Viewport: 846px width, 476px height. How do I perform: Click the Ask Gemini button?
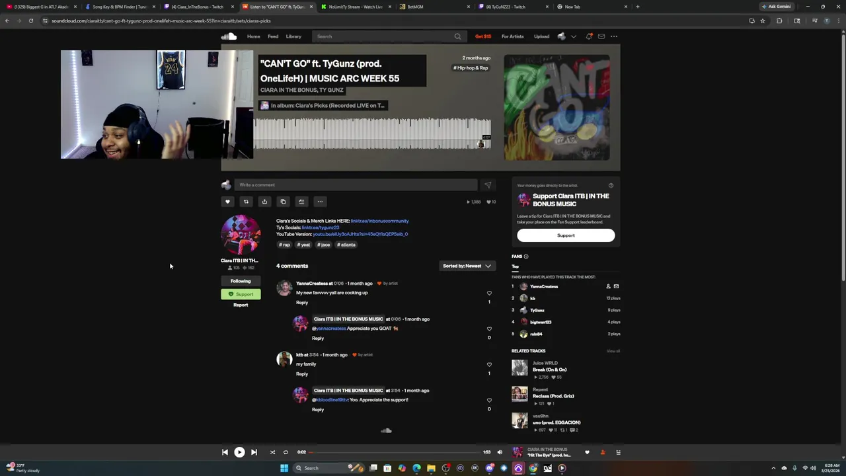(x=777, y=7)
